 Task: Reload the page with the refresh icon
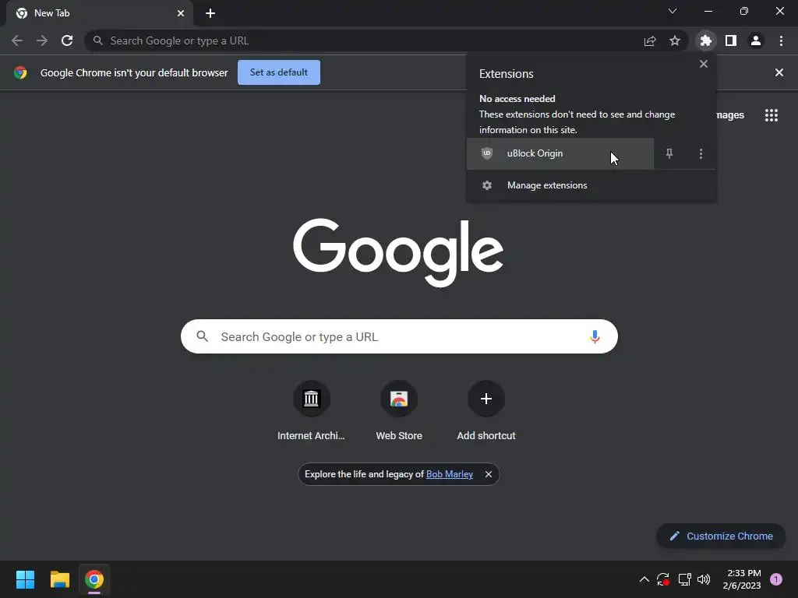67,40
